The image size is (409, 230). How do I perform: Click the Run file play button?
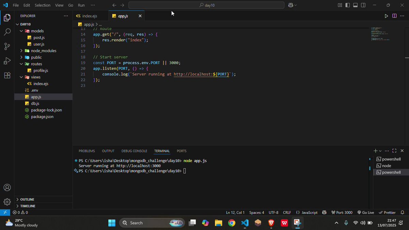point(386,16)
